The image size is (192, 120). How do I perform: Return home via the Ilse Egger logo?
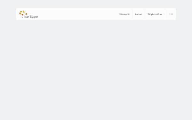coord(29,14)
